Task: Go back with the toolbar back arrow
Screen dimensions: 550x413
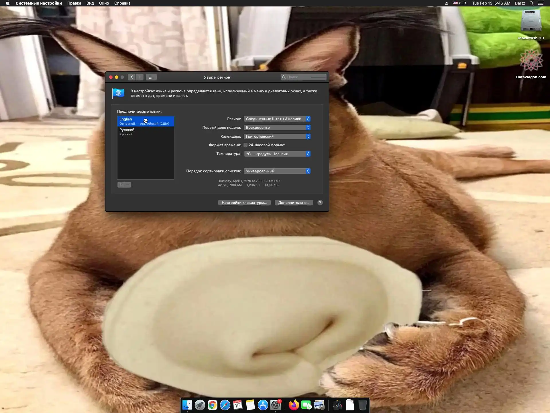Action: pos(131,77)
